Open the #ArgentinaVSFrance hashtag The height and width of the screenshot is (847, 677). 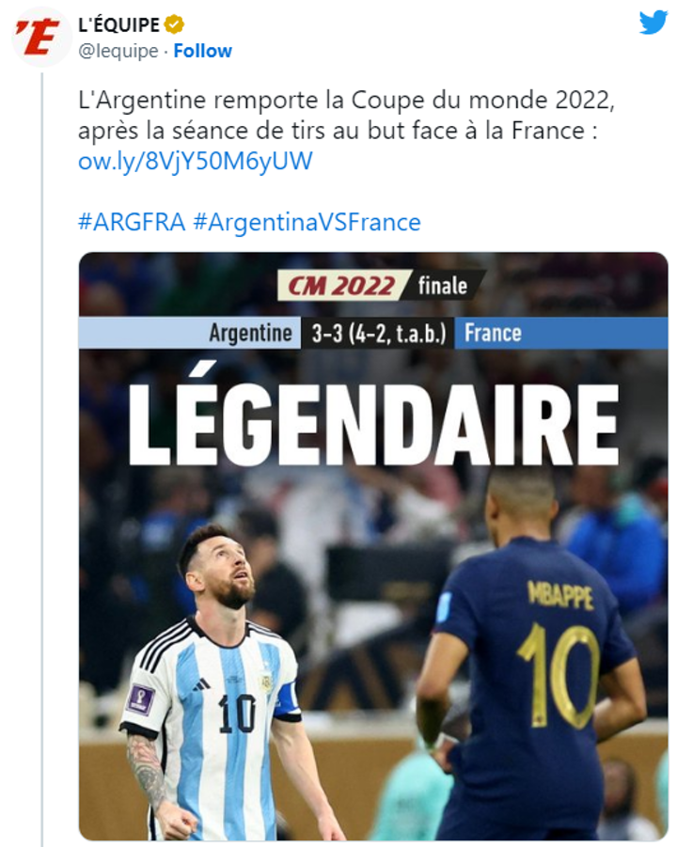click(307, 222)
